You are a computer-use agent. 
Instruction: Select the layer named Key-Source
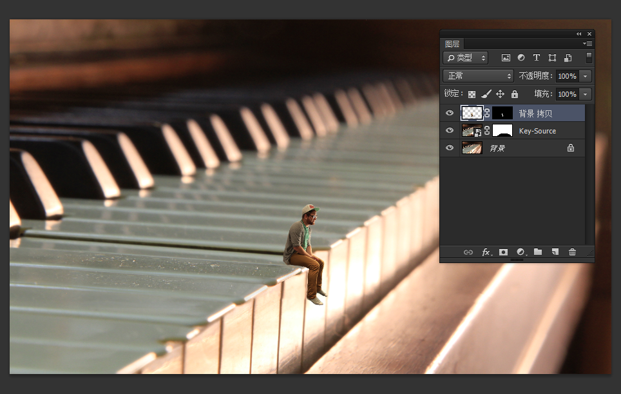pyautogui.click(x=537, y=131)
